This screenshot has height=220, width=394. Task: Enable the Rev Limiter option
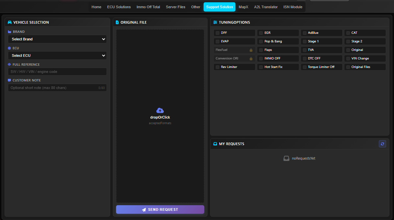[x=218, y=67]
